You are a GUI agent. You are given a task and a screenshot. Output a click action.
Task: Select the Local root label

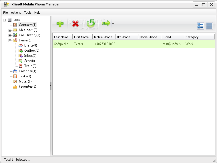point(17,20)
